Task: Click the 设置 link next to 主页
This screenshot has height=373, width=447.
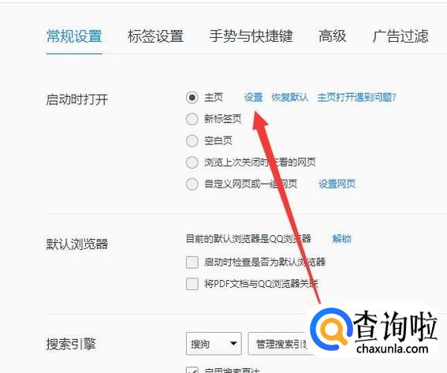Action: tap(253, 98)
